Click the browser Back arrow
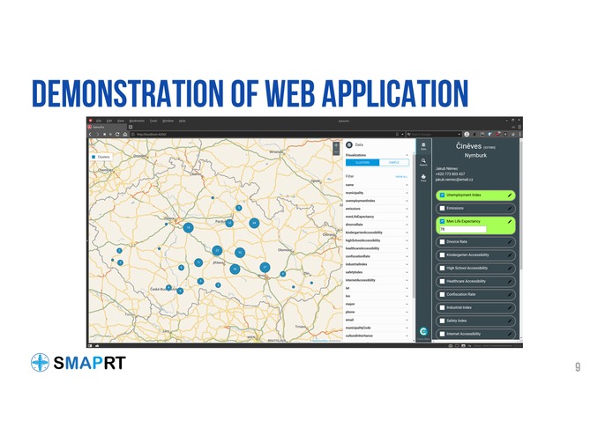The image size is (613, 435). 90,134
